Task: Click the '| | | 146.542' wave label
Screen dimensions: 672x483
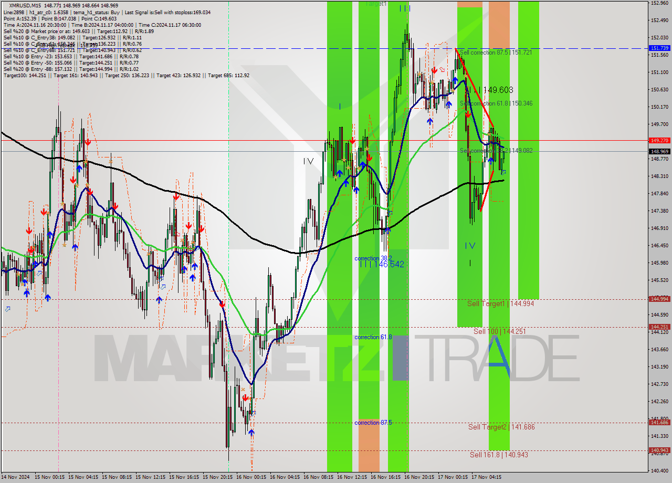Action: [x=382, y=265]
